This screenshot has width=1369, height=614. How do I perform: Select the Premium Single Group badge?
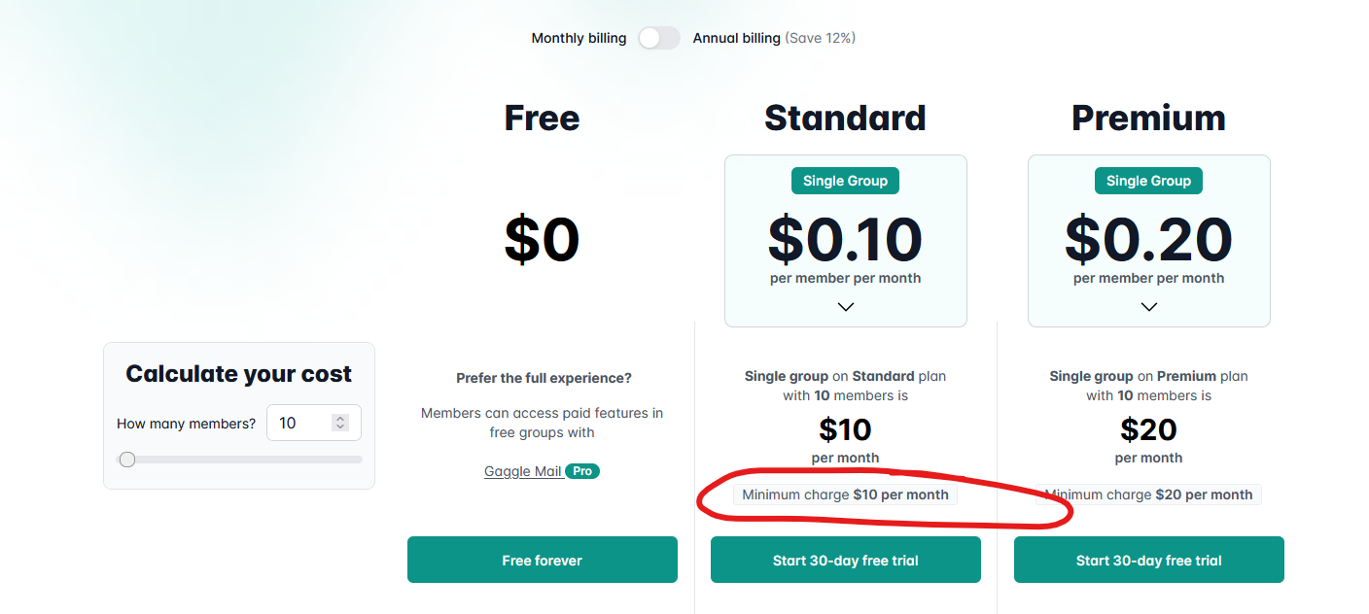pyautogui.click(x=1148, y=181)
